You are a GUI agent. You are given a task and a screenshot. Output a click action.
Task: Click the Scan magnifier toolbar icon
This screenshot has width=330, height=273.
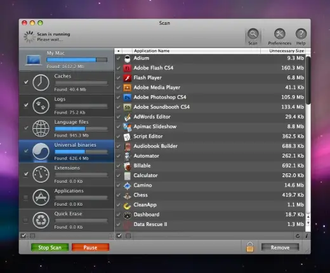[253, 34]
